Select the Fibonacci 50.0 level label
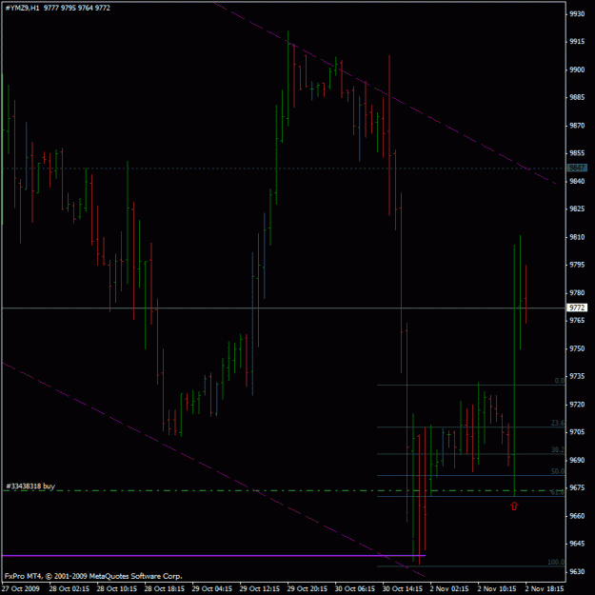Screen dimensions: 595x595 coord(558,471)
